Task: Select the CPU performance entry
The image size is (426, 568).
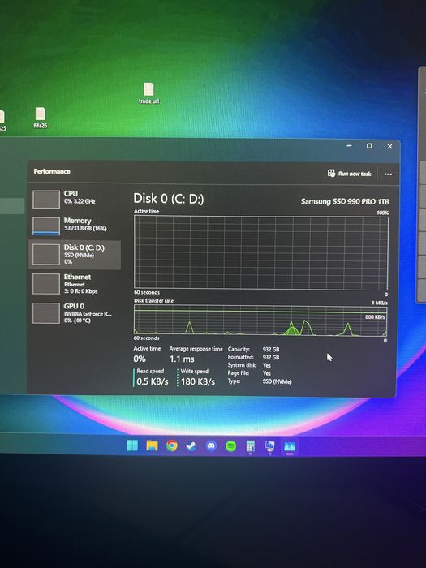Action: (75, 199)
